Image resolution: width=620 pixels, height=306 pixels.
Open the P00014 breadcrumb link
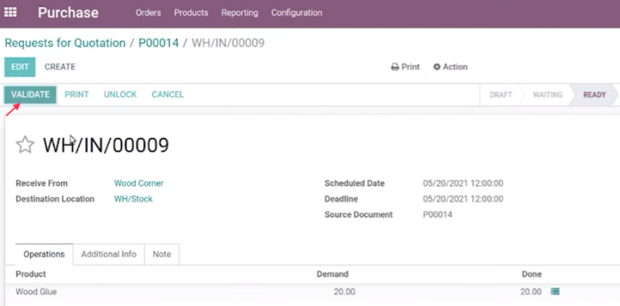coord(158,43)
